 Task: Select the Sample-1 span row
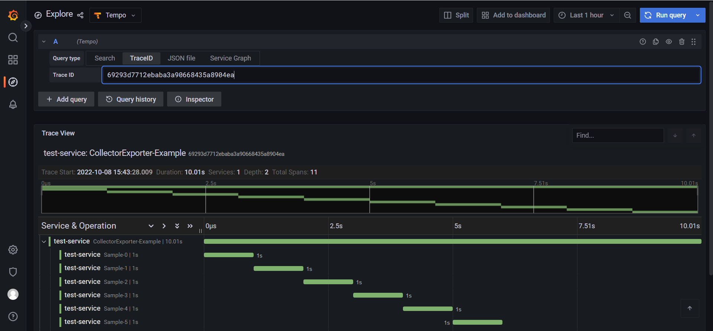pyautogui.click(x=121, y=268)
